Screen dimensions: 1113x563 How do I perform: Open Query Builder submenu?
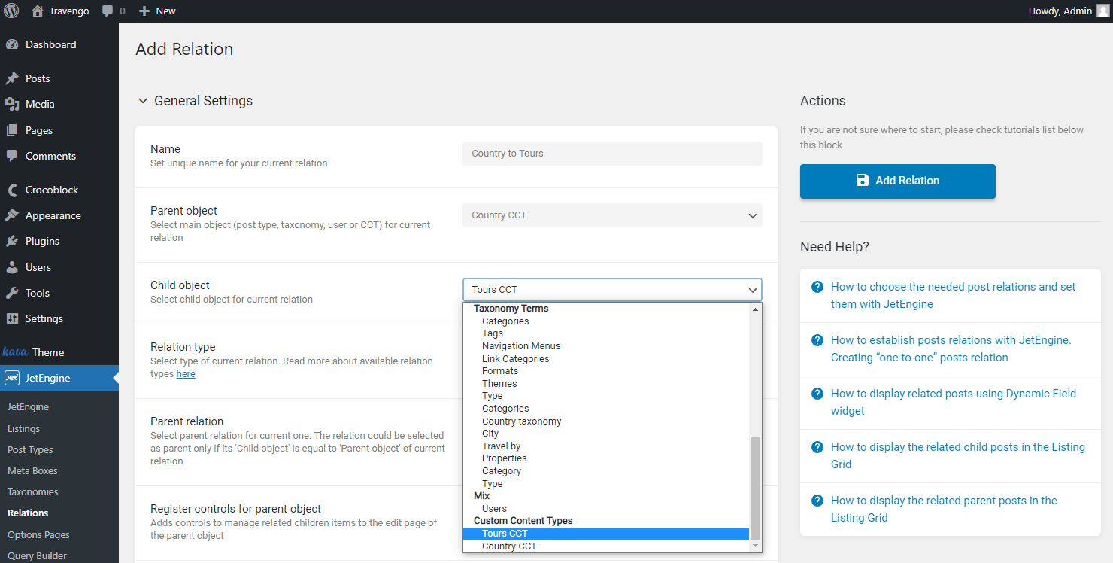pos(37,555)
